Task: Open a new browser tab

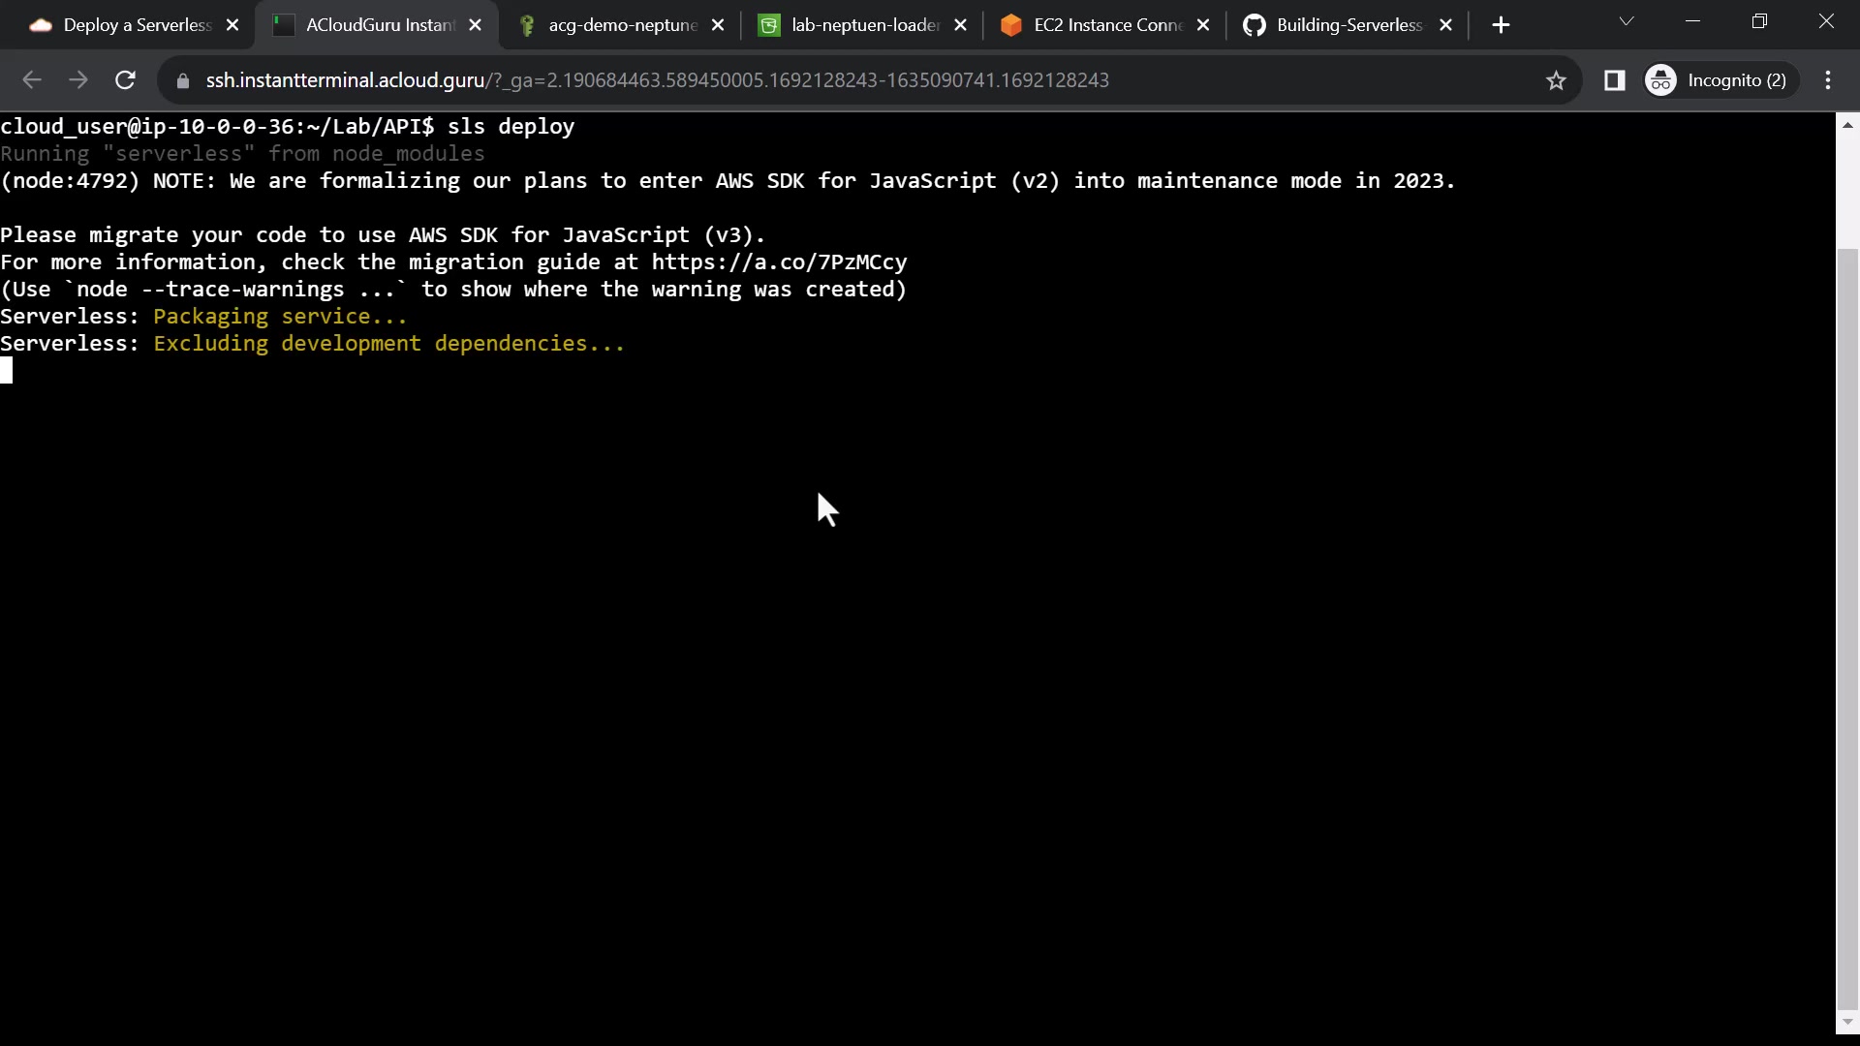Action: pyautogui.click(x=1501, y=25)
